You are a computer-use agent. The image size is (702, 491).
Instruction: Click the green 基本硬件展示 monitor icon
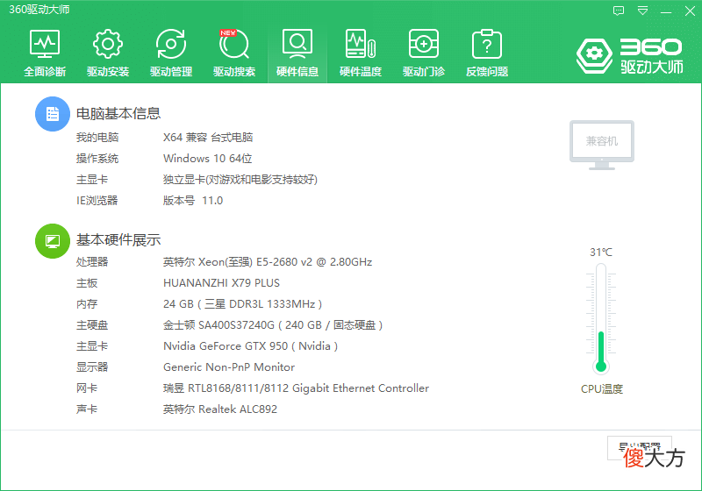(x=53, y=241)
